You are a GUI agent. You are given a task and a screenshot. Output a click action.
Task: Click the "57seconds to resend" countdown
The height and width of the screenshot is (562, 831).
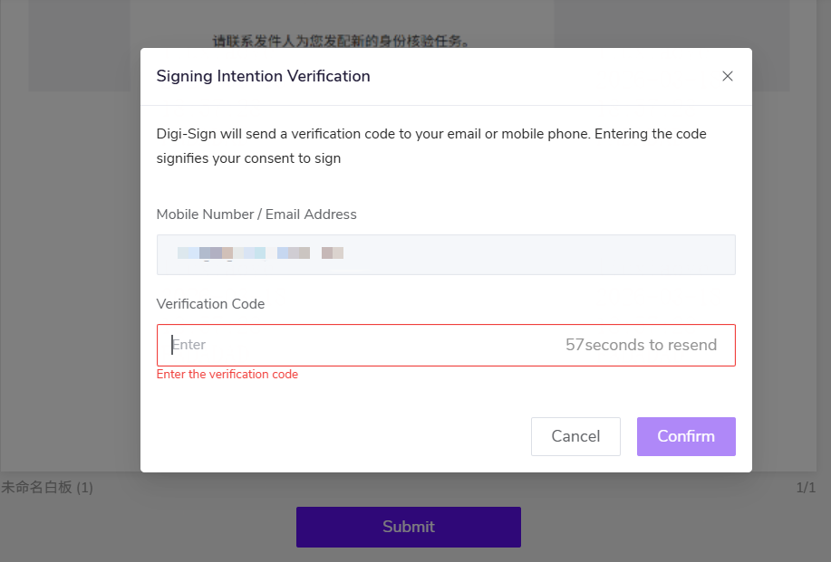[x=641, y=345]
